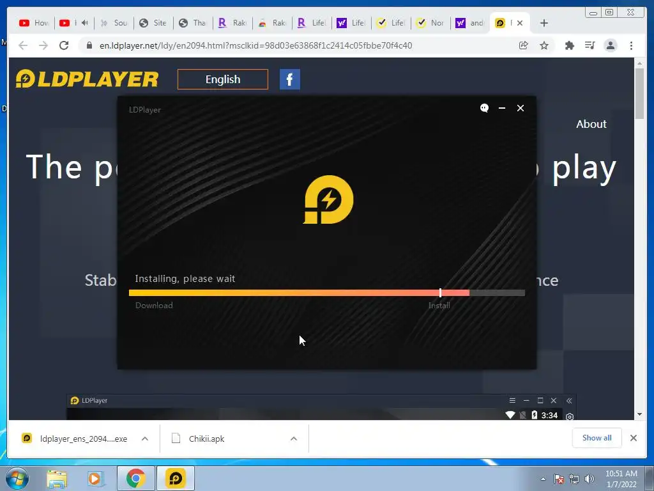
Task: Click the yellow LDPlayer logo in installer
Action: (328, 199)
